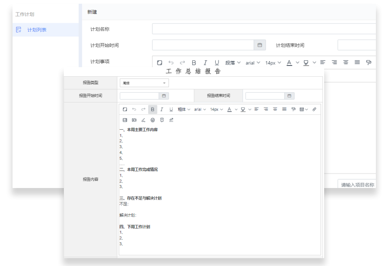Toggle underline in the report content editor

(171, 109)
